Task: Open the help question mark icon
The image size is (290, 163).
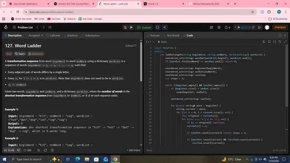Action: 52,150
